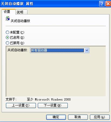
Task: Click the 取消 button
Action: pos(78,117)
